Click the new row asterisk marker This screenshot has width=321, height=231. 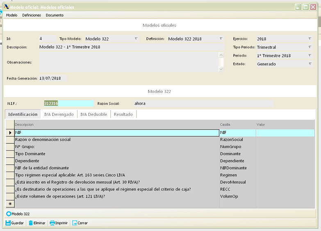click(x=10, y=204)
